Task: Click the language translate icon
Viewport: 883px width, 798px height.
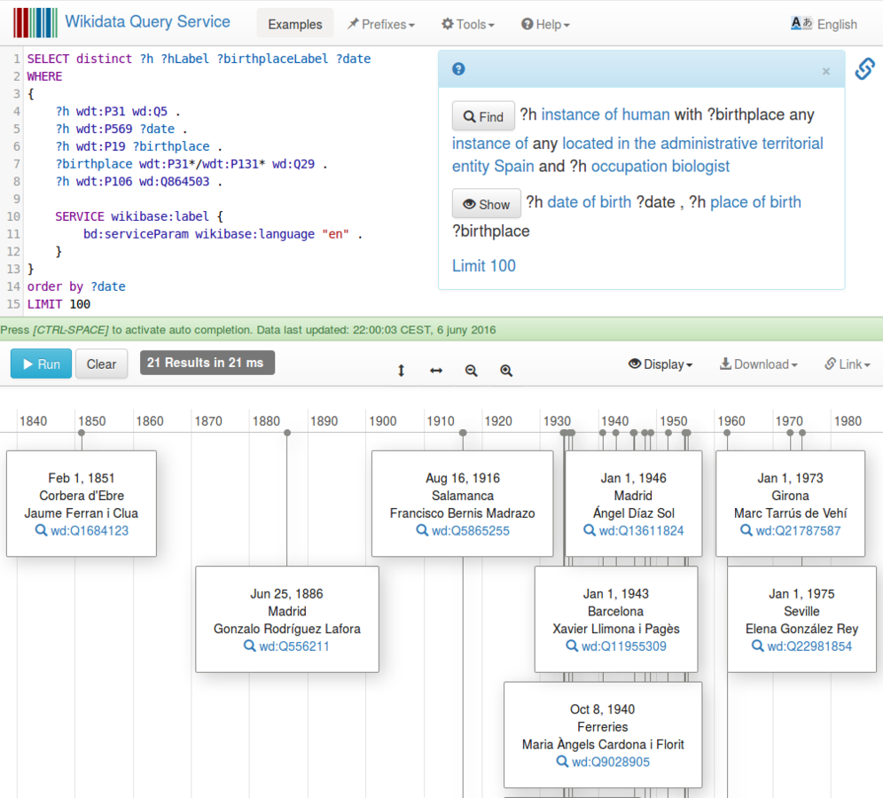Action: pyautogui.click(x=801, y=23)
